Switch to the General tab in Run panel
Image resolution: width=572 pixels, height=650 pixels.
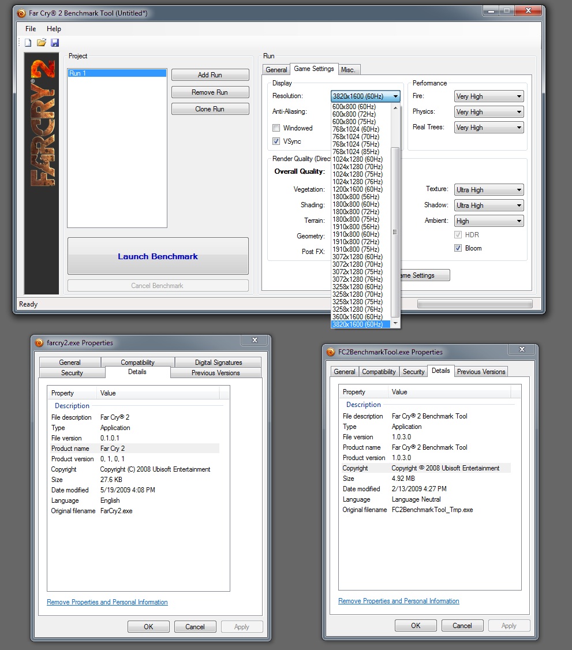point(276,70)
